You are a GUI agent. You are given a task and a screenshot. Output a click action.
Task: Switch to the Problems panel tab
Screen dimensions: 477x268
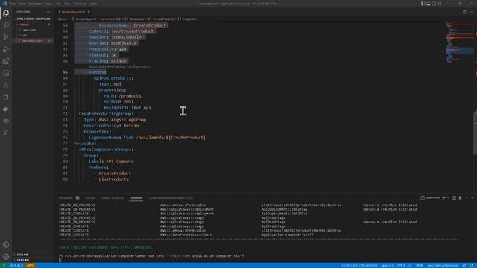coord(66,198)
